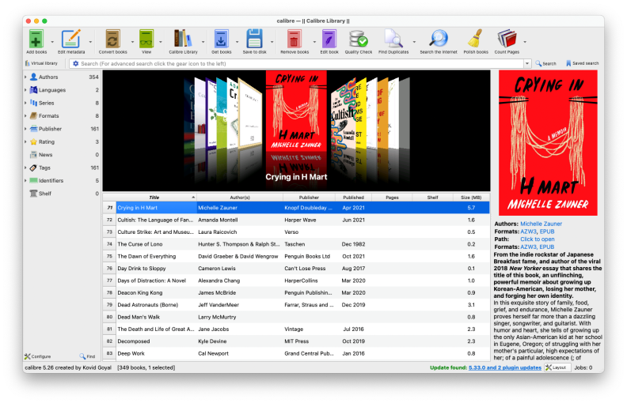The width and height of the screenshot is (627, 403).
Task: Expand the Rating category
Action: pos(25,141)
